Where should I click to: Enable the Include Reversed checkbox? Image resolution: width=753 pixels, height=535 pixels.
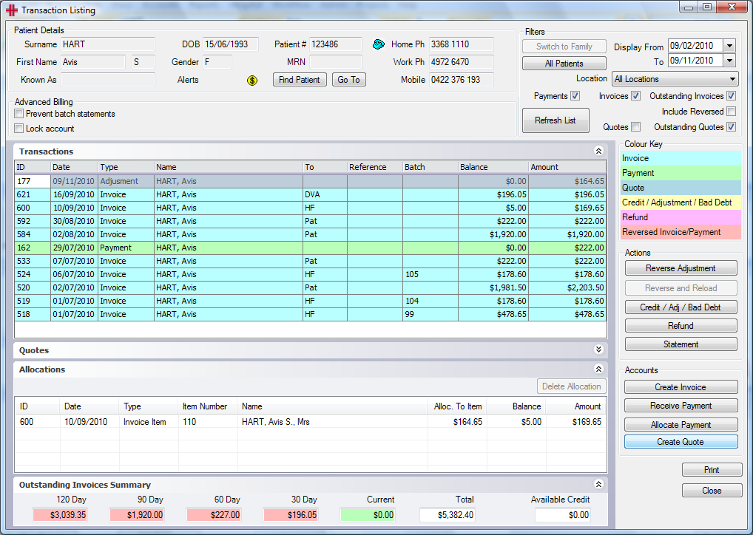[731, 112]
